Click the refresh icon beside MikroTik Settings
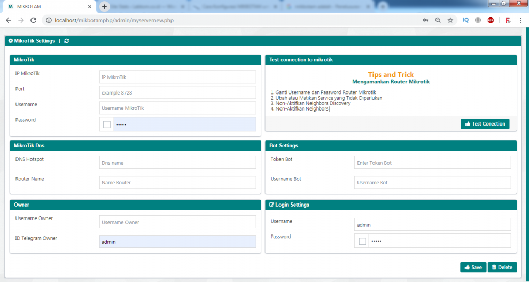The width and height of the screenshot is (529, 282). point(67,41)
